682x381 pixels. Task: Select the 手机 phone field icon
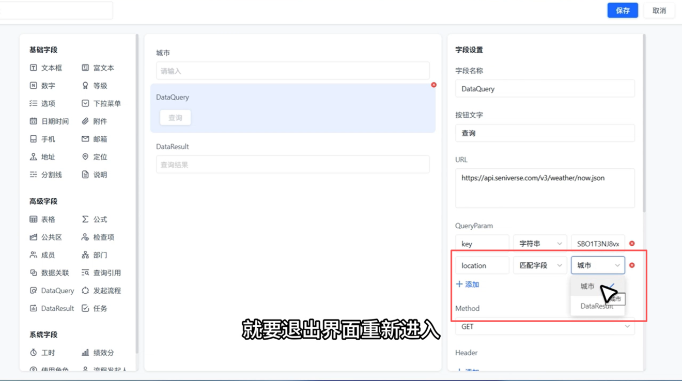point(33,139)
